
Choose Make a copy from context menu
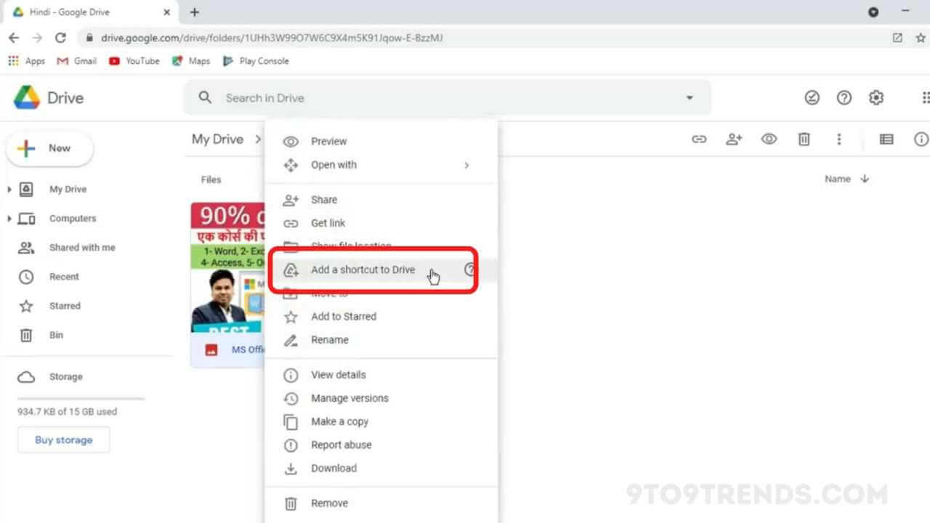coord(339,421)
